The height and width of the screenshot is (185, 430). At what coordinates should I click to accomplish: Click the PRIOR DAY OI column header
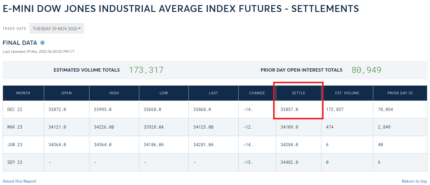click(400, 93)
